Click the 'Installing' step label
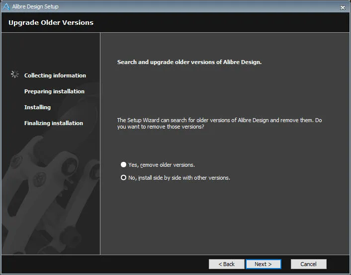 [x=37, y=107]
